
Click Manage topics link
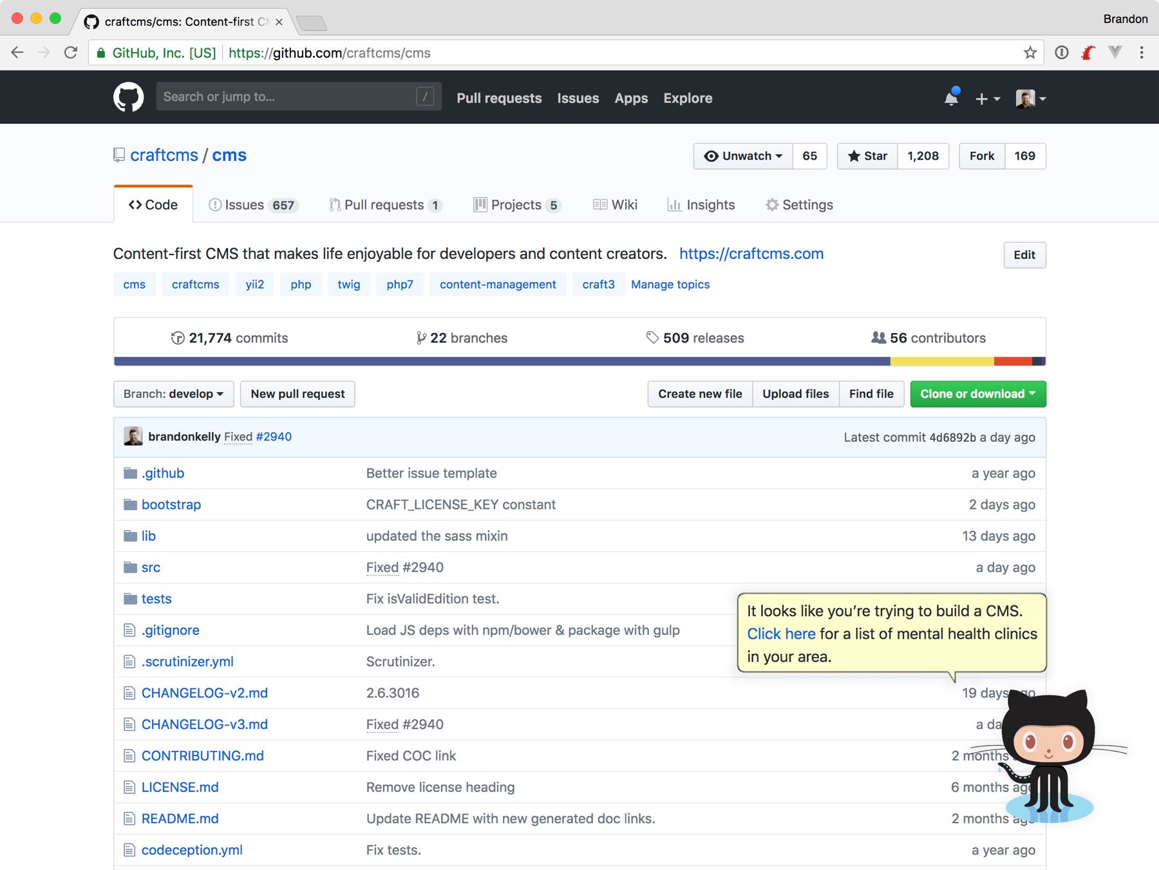click(670, 284)
